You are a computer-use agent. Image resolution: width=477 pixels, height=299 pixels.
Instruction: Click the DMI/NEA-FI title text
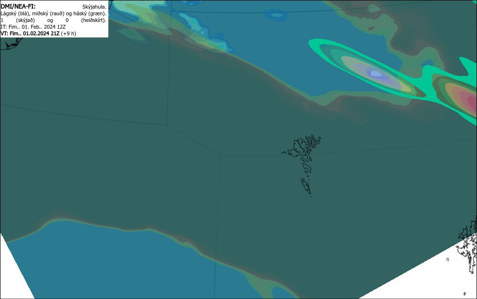coord(18,6)
